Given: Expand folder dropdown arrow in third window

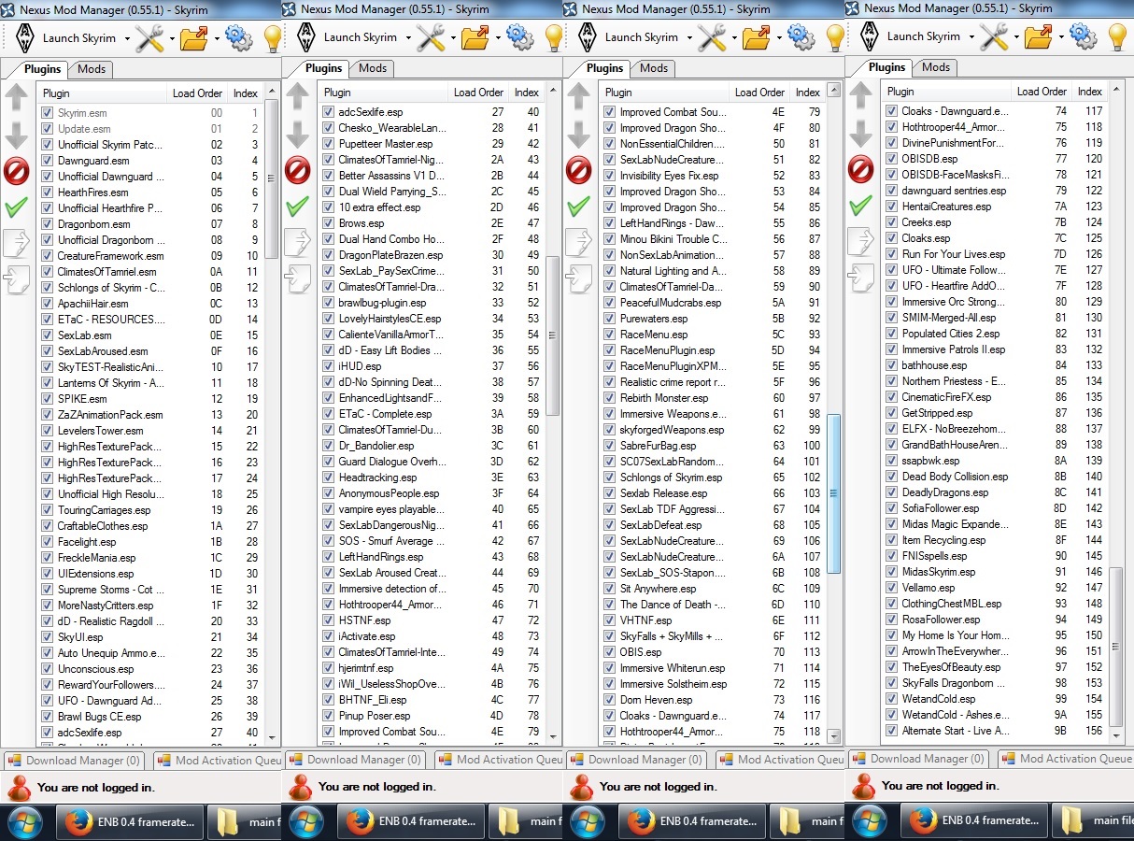Looking at the screenshot, I should [779, 39].
